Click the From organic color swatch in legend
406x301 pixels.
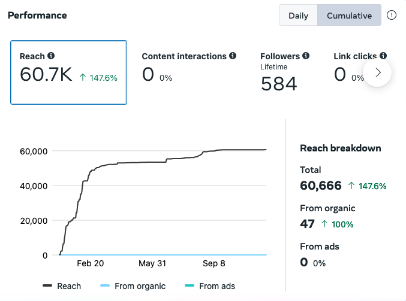pyautogui.click(x=105, y=285)
